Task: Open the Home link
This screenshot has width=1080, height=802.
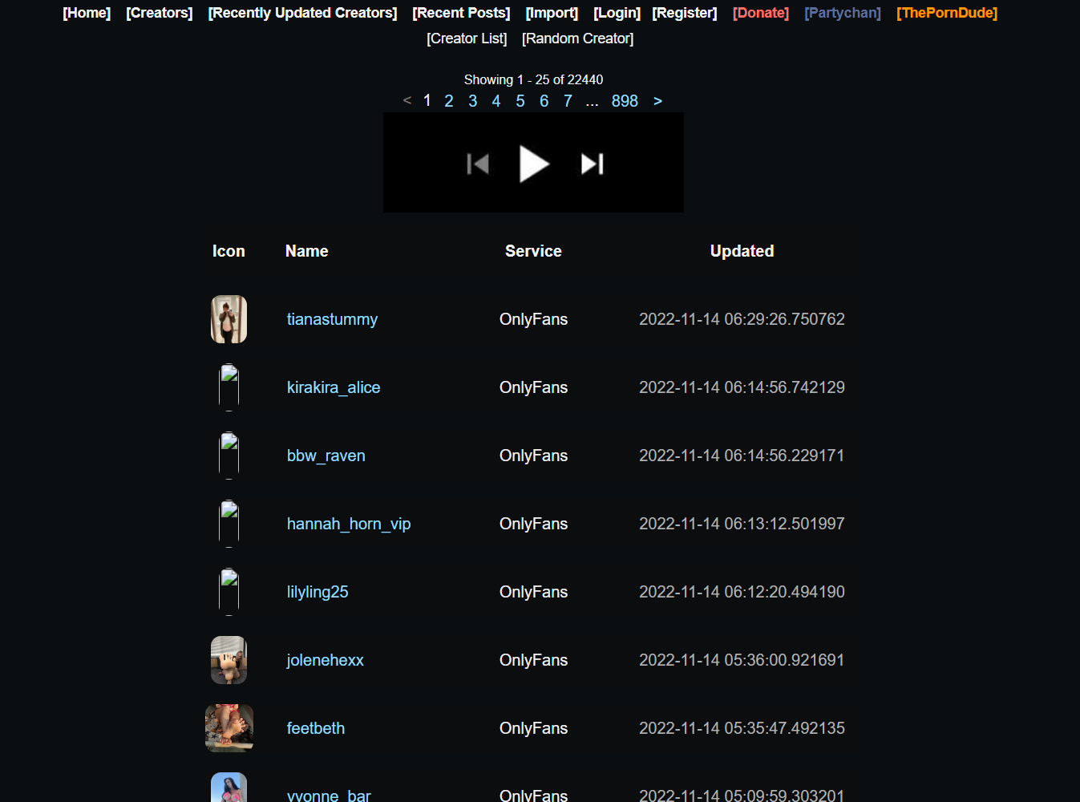Action: click(87, 13)
